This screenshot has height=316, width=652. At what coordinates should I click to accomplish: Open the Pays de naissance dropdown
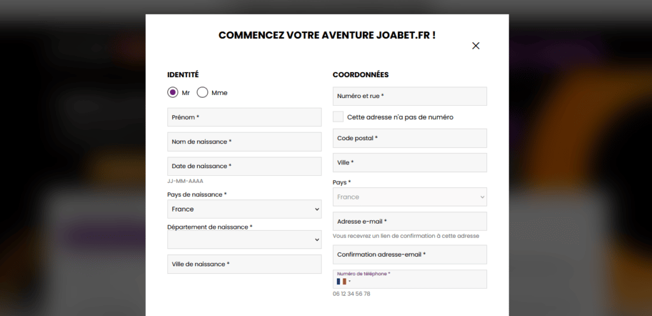point(244,209)
